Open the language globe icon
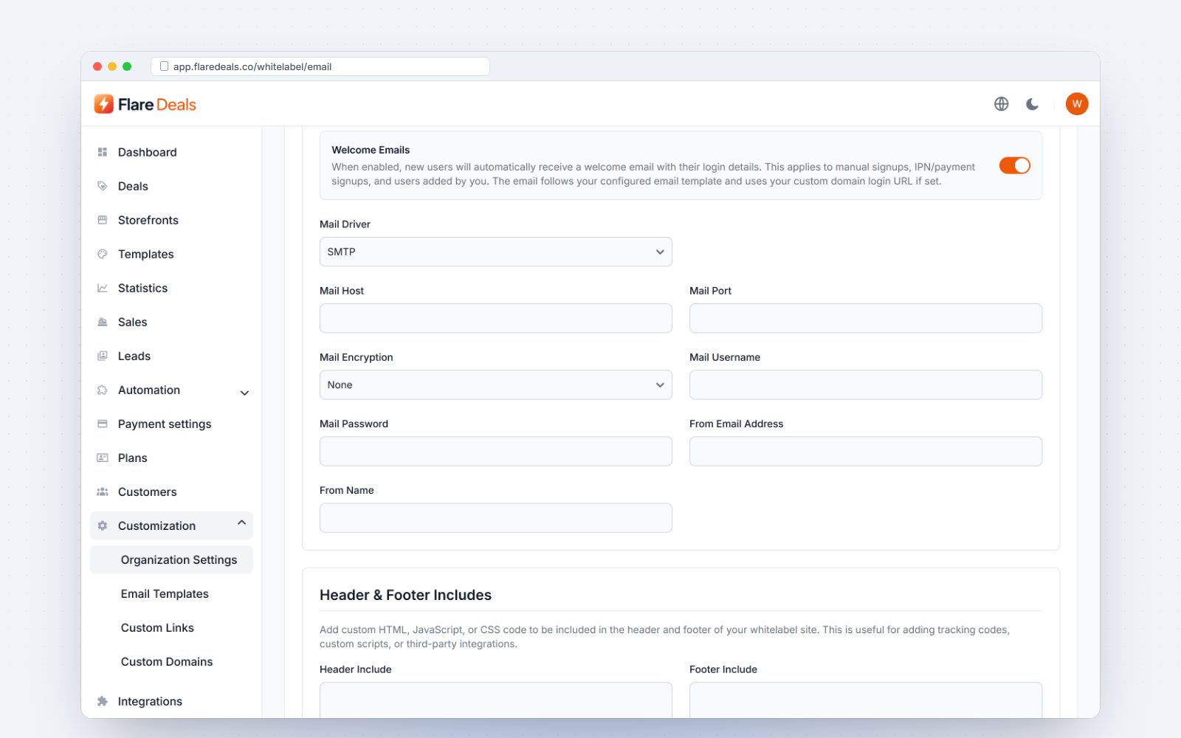This screenshot has height=738, width=1181. tap(1001, 104)
